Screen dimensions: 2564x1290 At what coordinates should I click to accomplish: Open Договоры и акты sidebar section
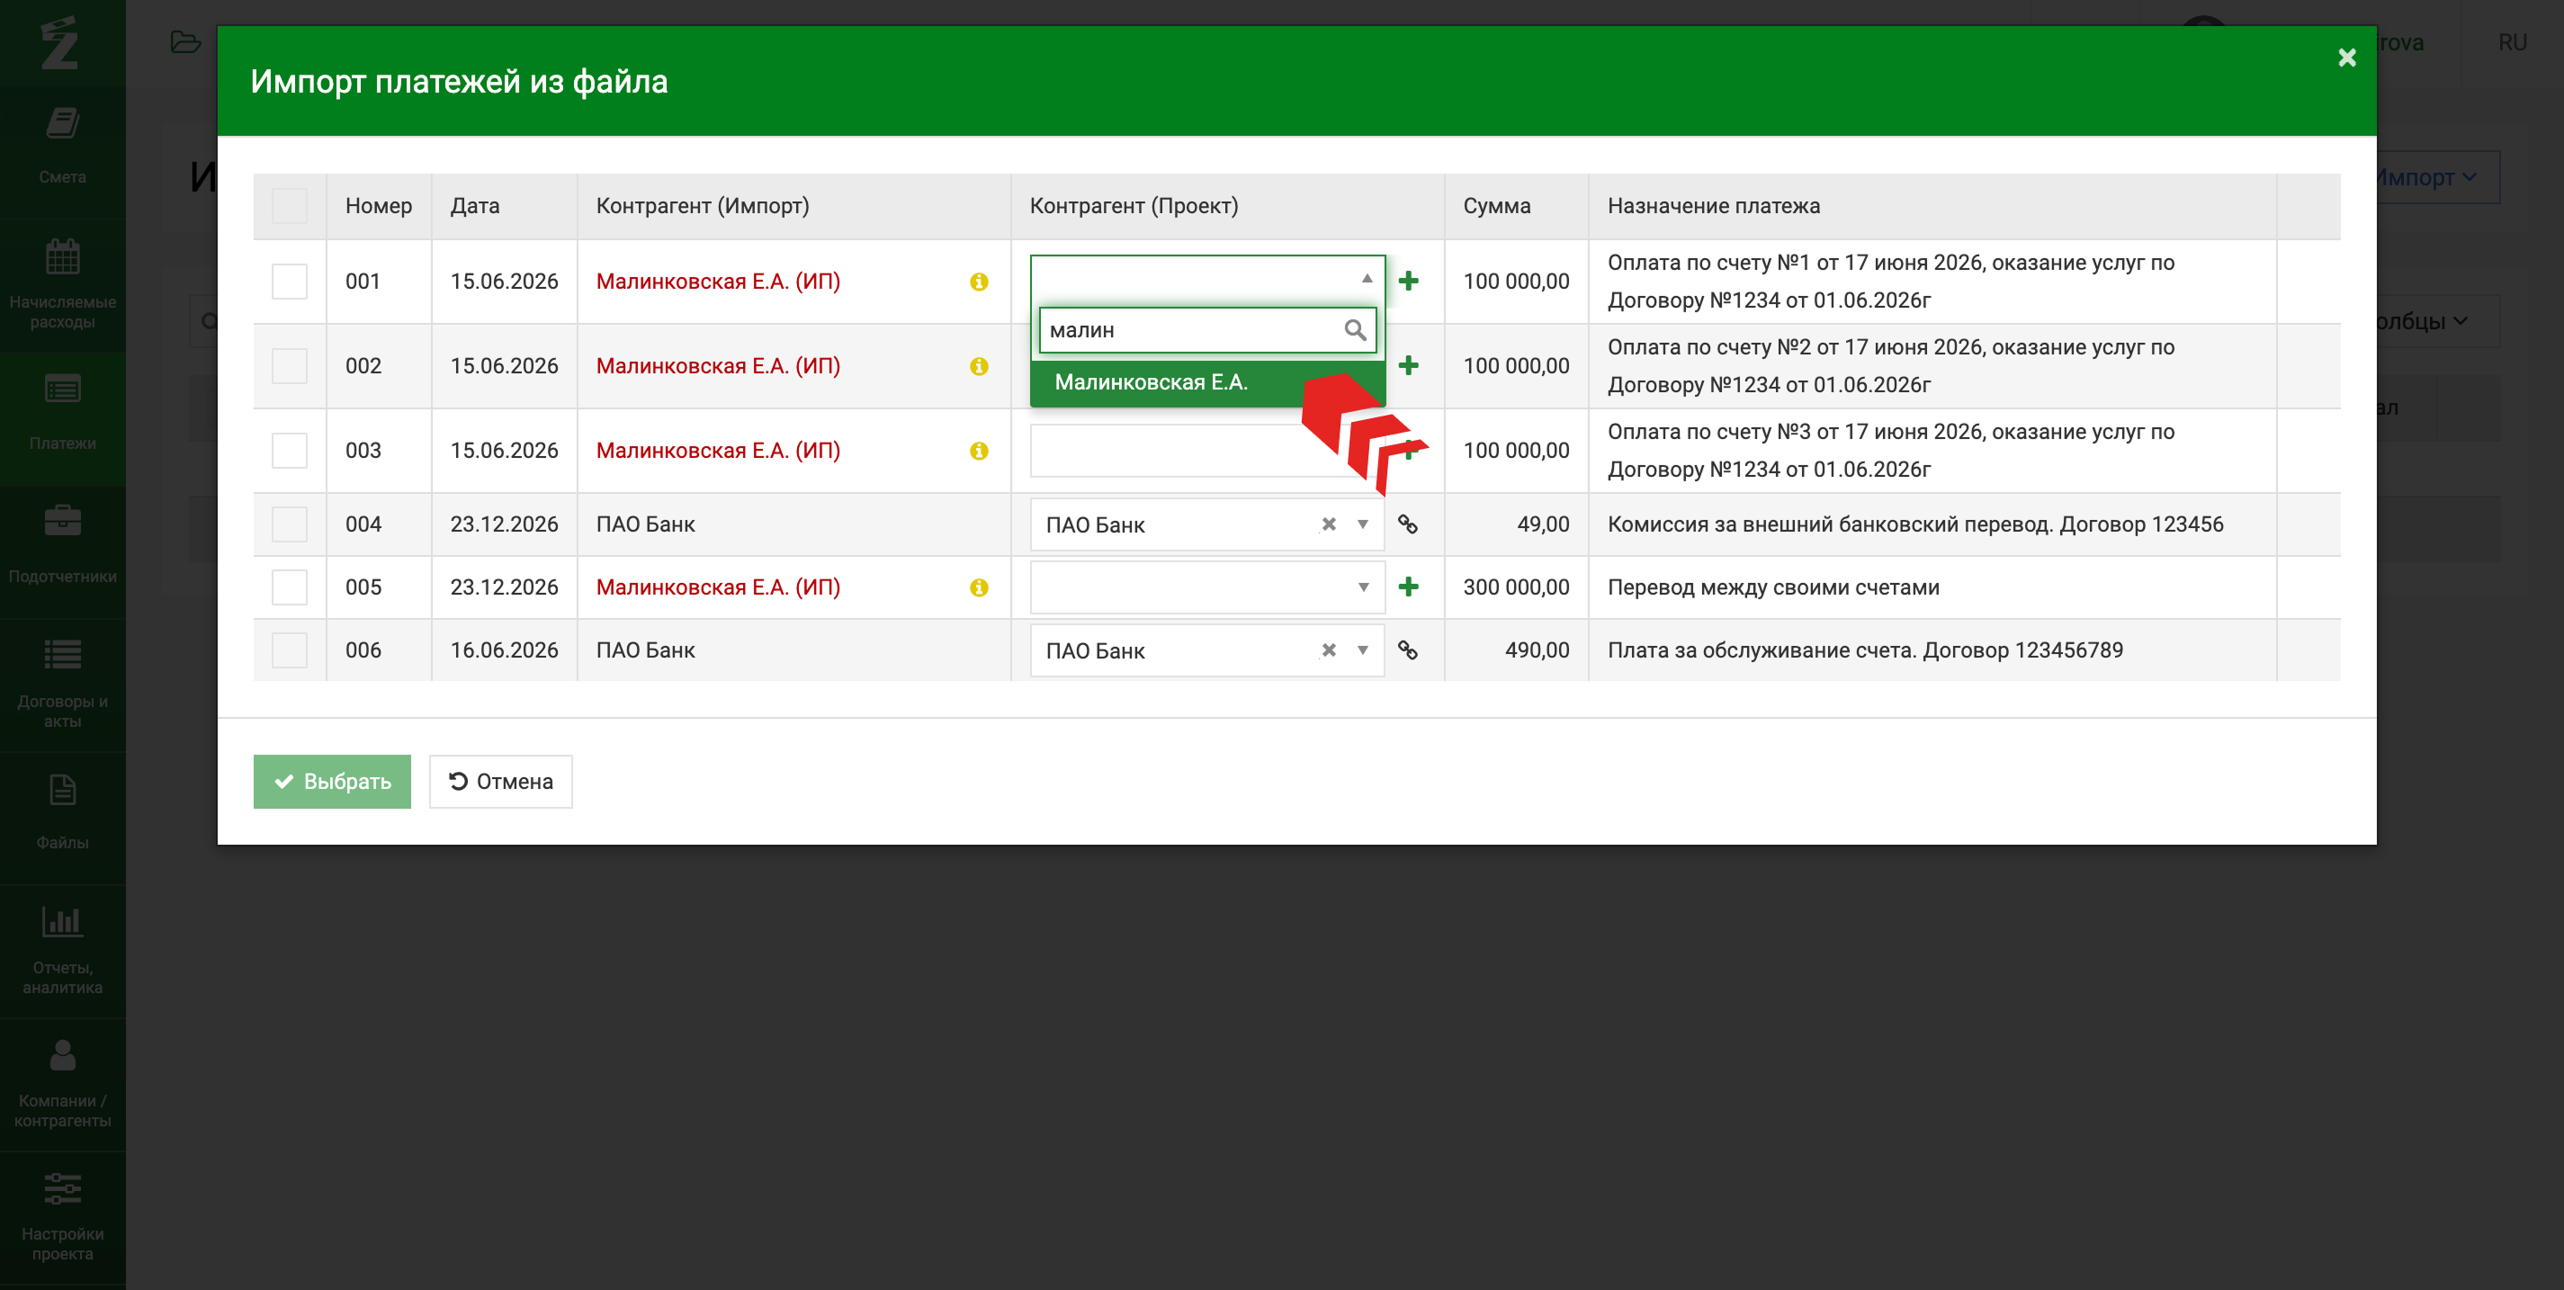[x=63, y=685]
